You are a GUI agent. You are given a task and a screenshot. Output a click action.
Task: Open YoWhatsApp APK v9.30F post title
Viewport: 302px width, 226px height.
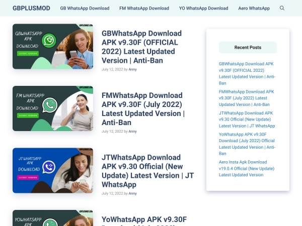(x=144, y=221)
